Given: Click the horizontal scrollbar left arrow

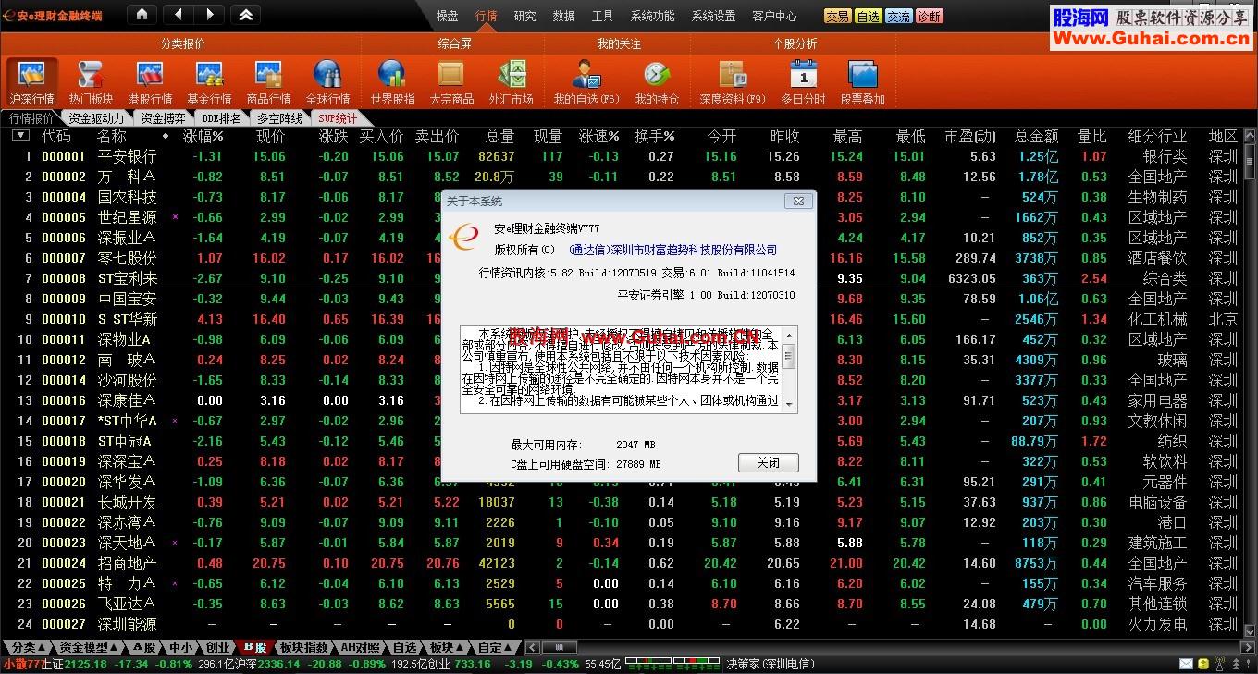Looking at the screenshot, I should 534,647.
